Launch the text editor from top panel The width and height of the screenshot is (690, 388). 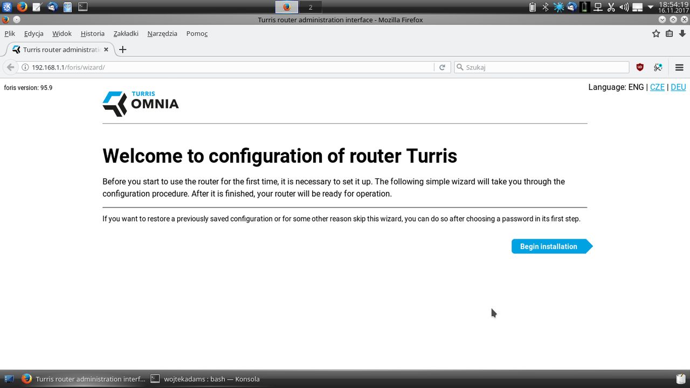(37, 7)
